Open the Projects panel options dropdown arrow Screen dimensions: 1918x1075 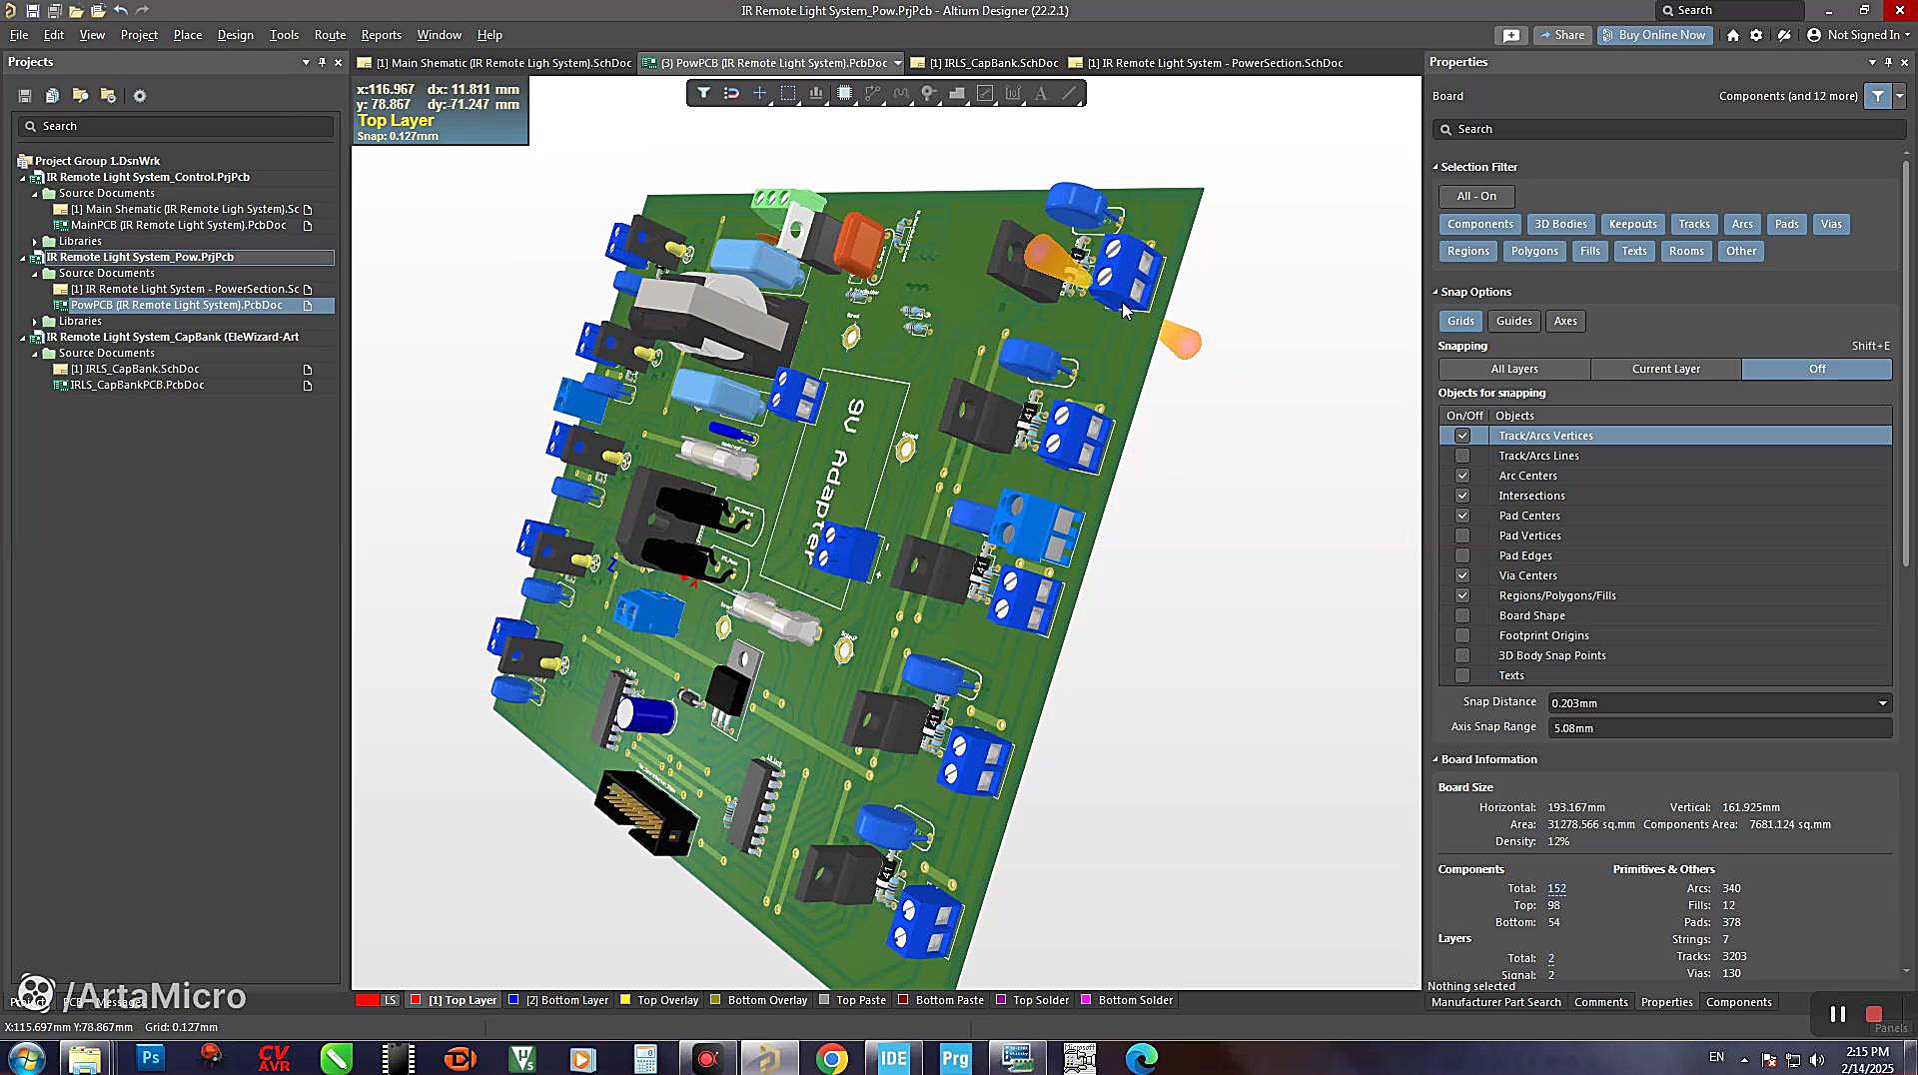coord(306,62)
